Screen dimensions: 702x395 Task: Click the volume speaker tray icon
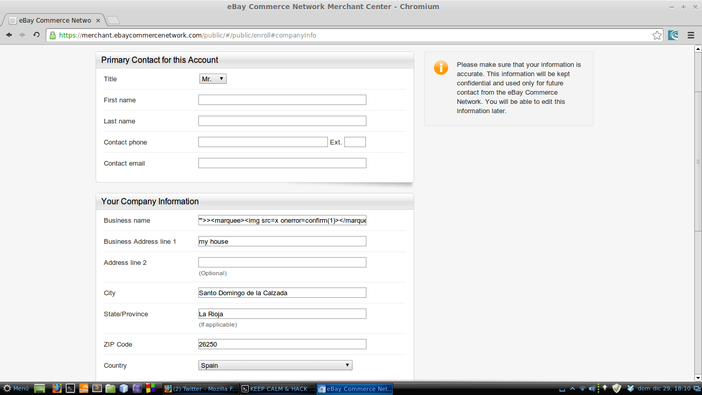tap(592, 389)
